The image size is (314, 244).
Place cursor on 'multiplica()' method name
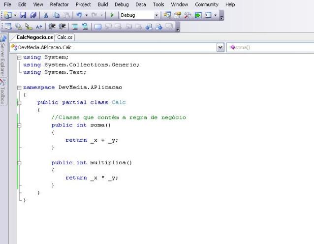pyautogui.click(x=111, y=163)
